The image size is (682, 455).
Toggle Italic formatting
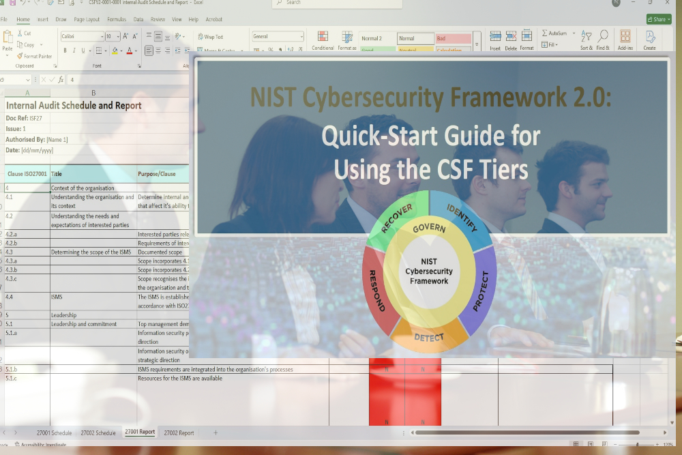click(74, 50)
